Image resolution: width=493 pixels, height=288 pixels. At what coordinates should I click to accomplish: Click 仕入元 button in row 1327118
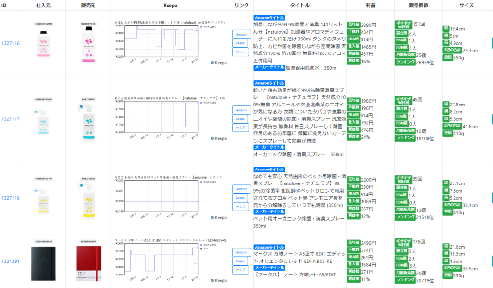pos(241,207)
